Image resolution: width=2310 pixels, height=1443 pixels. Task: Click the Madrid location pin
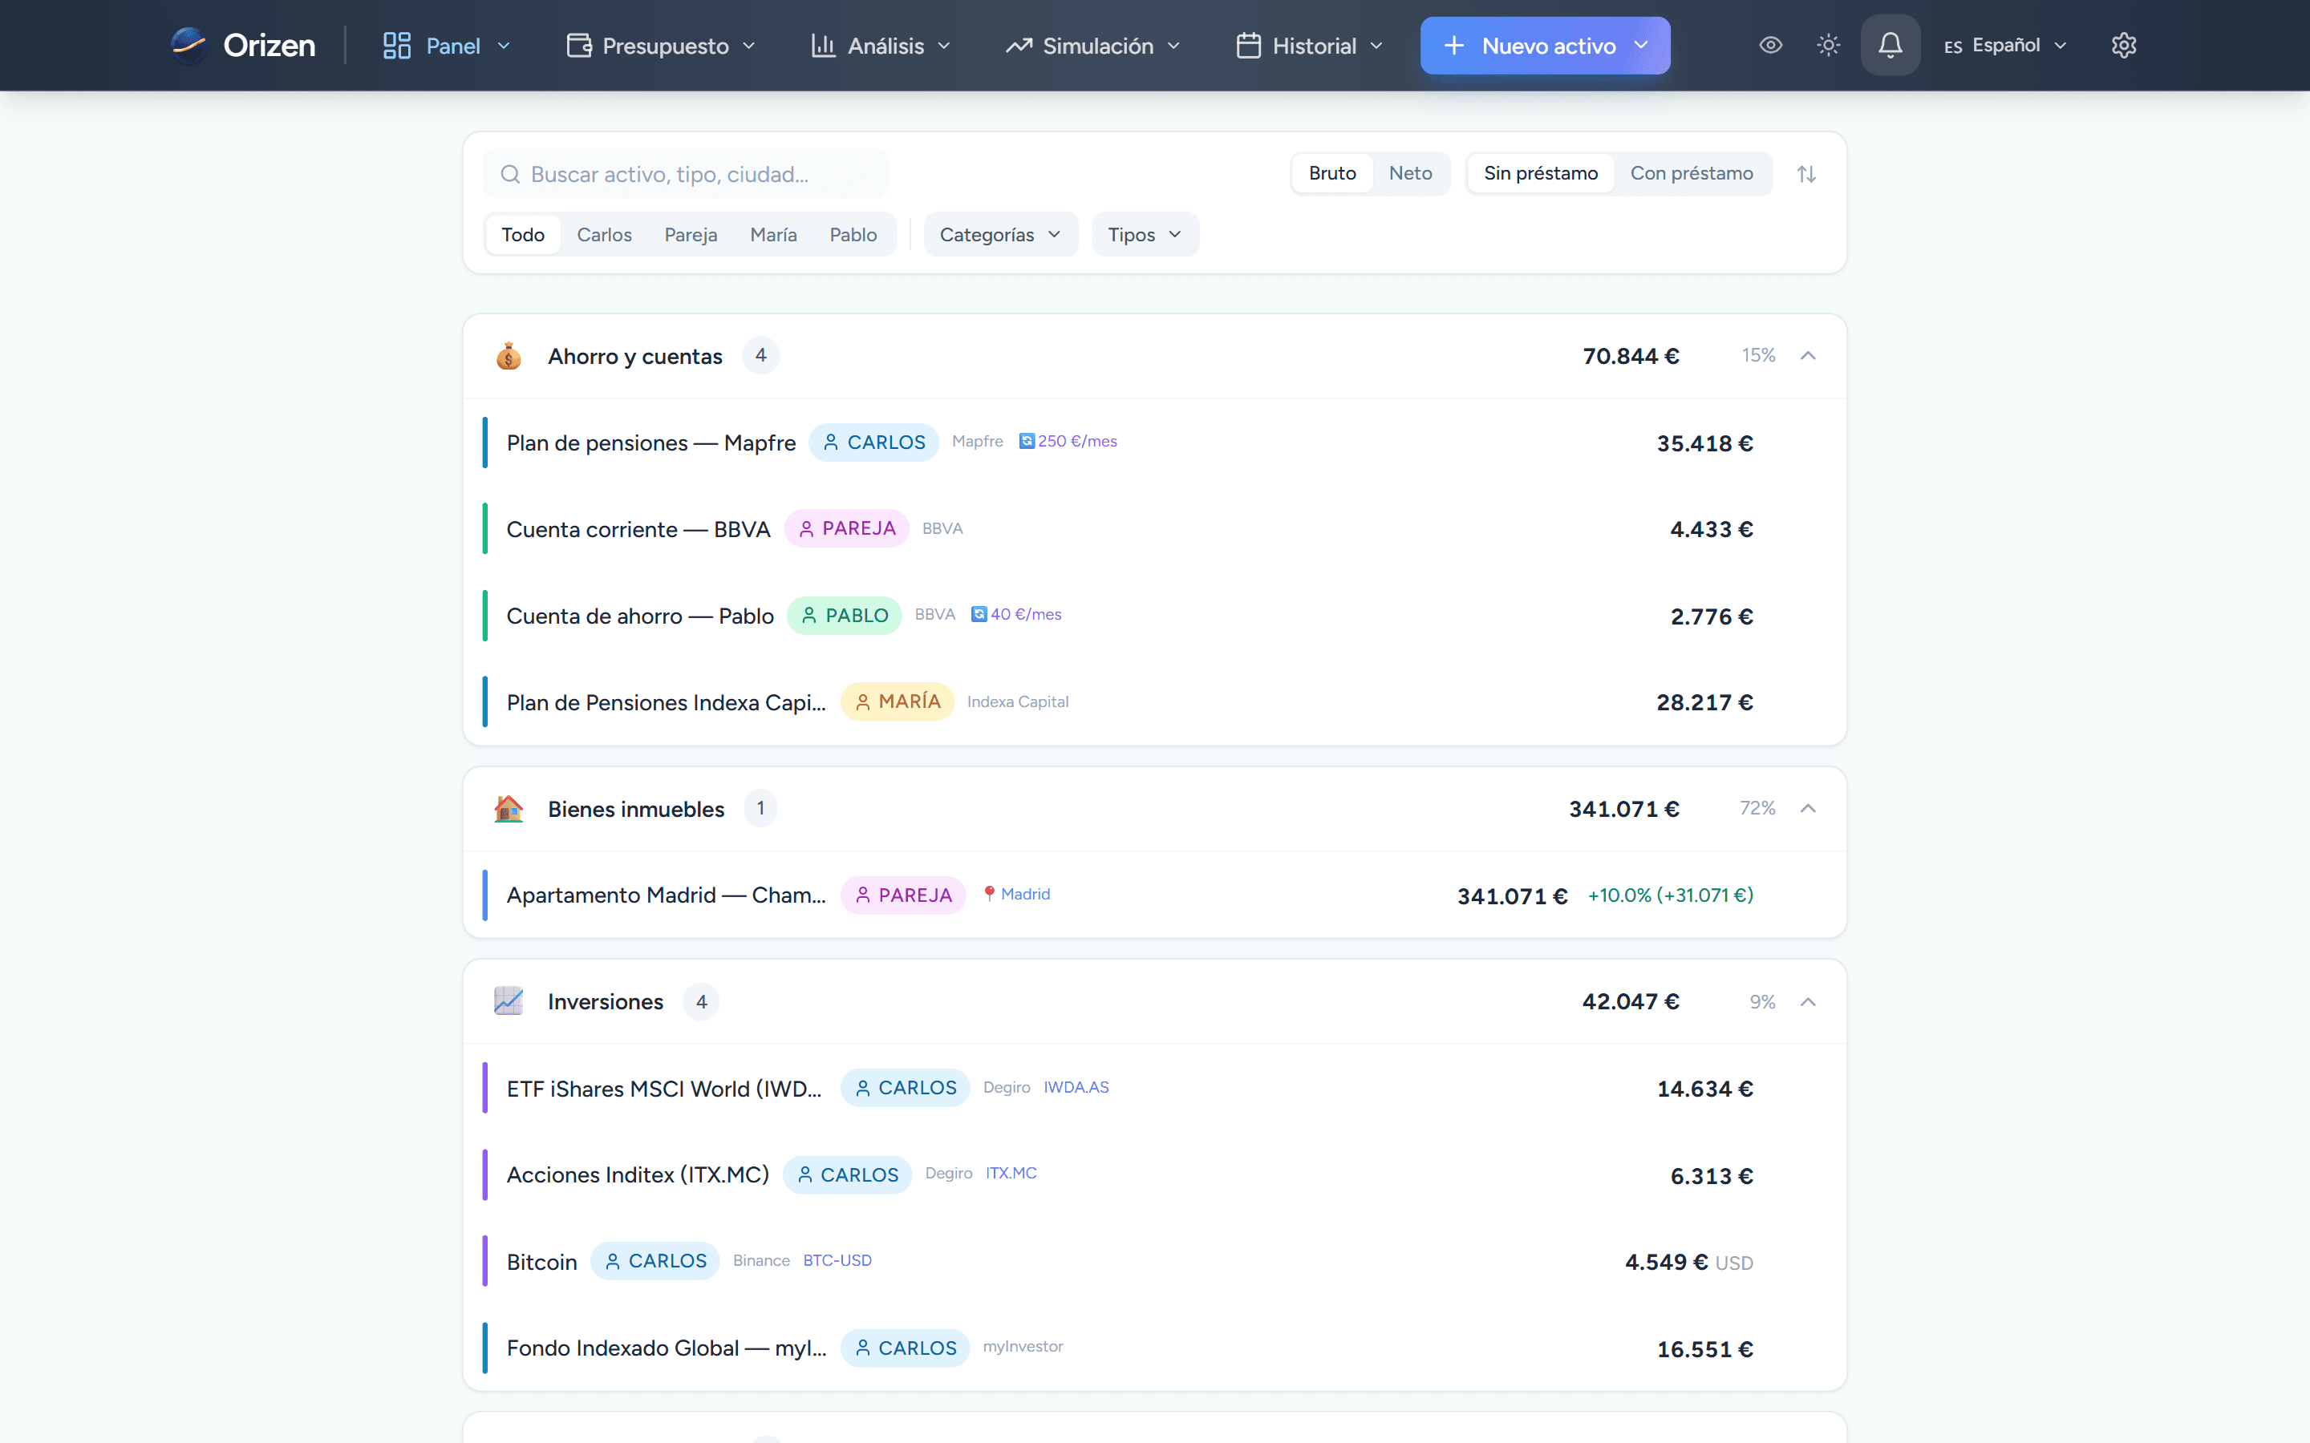[989, 894]
